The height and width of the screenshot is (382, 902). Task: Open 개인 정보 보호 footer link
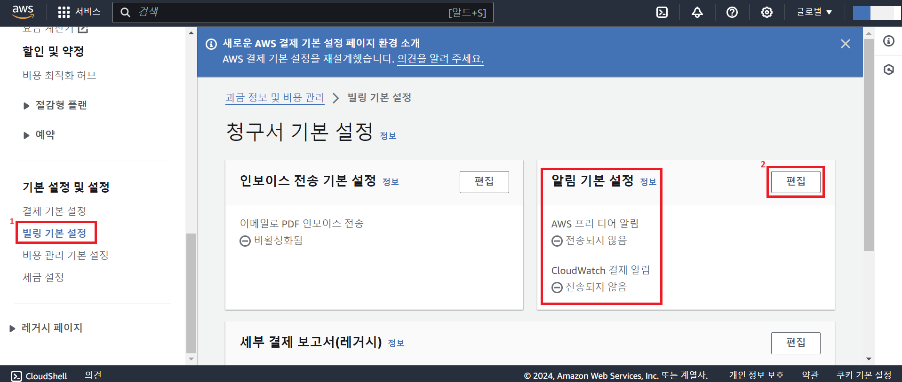point(757,375)
